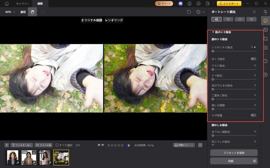Open the camera sidebar icon
Screen dimensions: 270x168
coord(265,47)
